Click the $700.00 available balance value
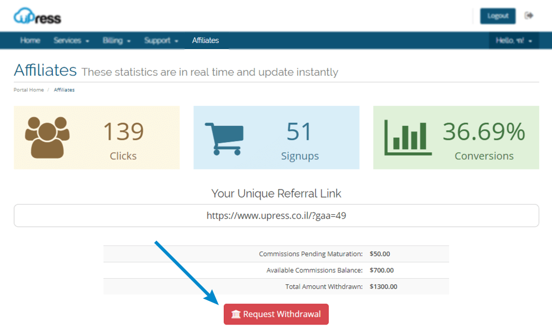The width and height of the screenshot is (552, 331). (x=382, y=270)
